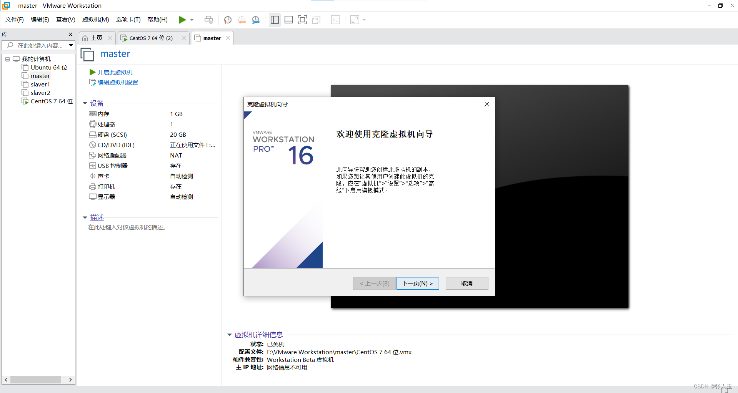This screenshot has width=738, height=393.
Task: Collapse the 虚拟机详细信息 section
Action: 230,335
